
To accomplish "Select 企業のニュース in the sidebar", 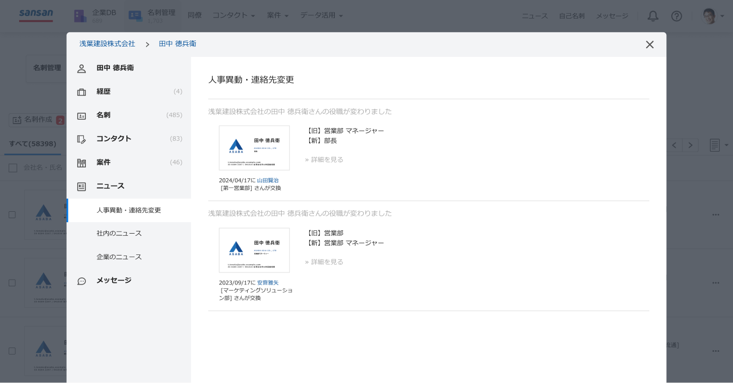I will click(x=119, y=257).
